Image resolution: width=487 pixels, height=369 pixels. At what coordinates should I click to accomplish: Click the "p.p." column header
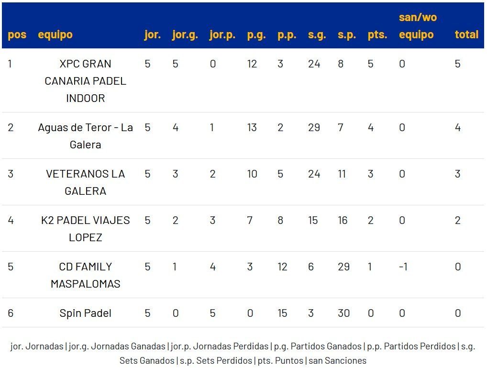(287, 34)
